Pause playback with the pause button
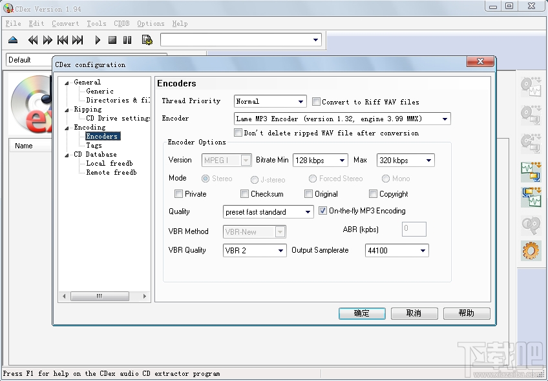The width and height of the screenshot is (548, 381). tap(127, 40)
